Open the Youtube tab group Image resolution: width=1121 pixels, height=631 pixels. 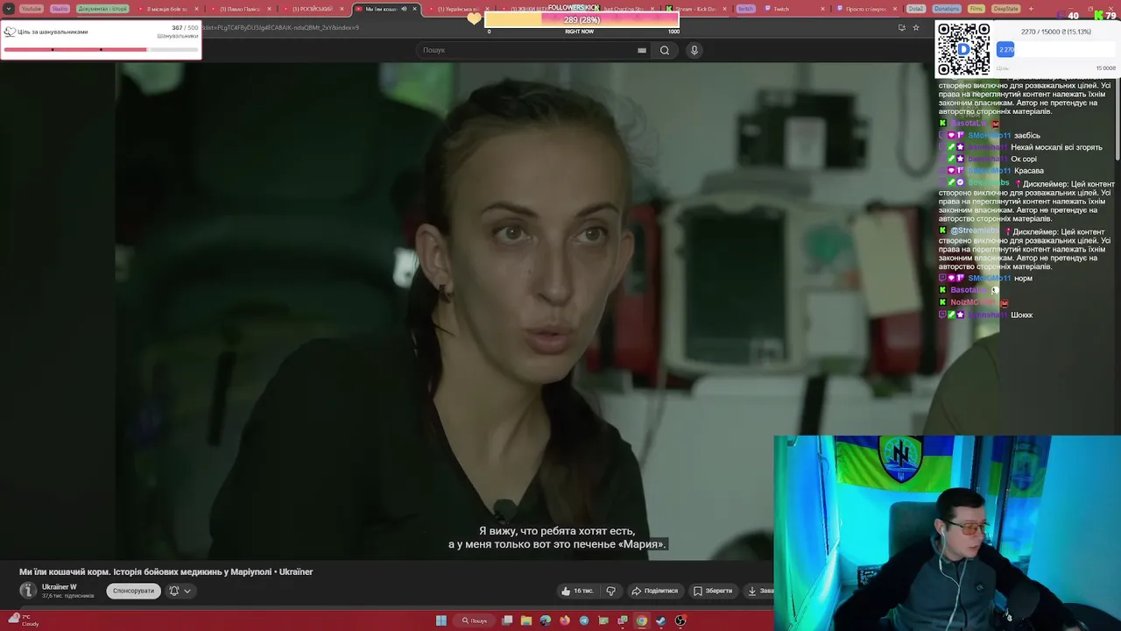pos(31,9)
